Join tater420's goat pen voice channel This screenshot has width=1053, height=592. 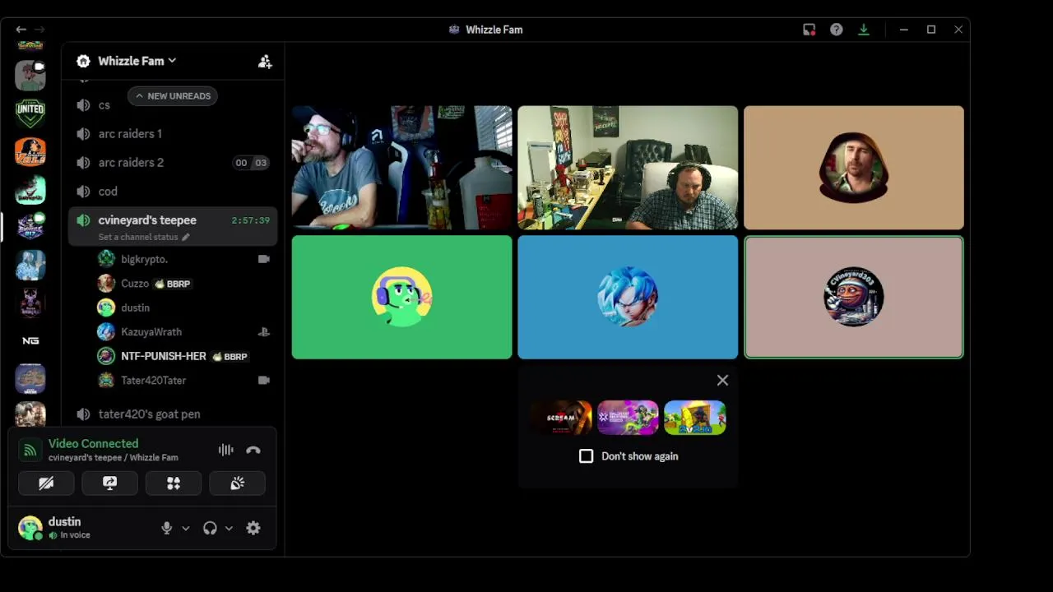(x=173, y=414)
